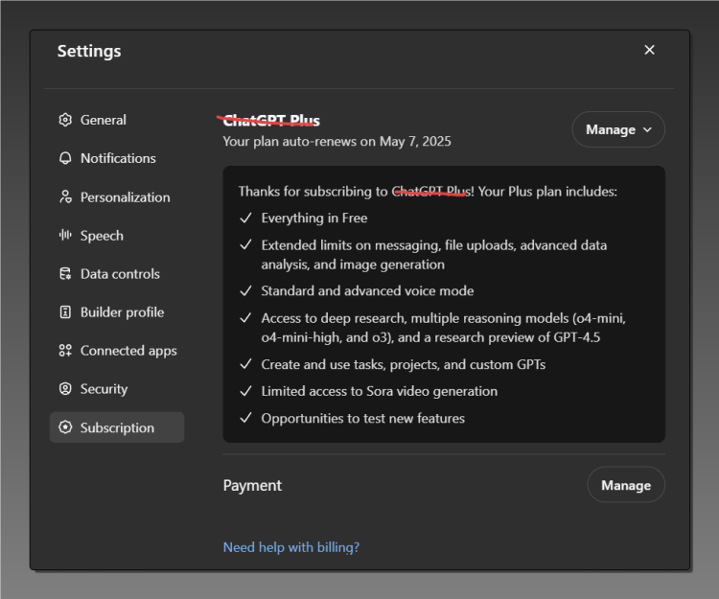The image size is (719, 599).
Task: Open the Need help with billing link
Action: (x=291, y=547)
